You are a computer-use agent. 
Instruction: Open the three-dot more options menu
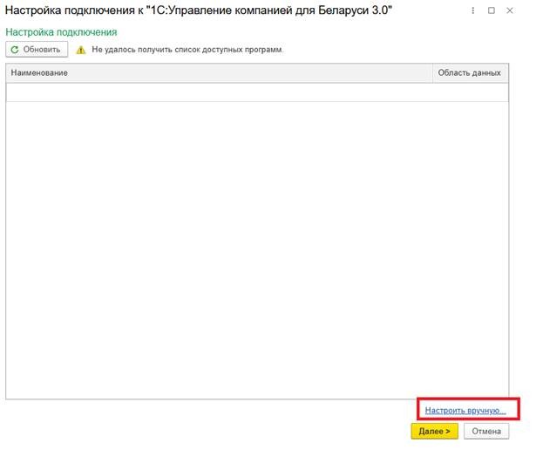[x=472, y=10]
